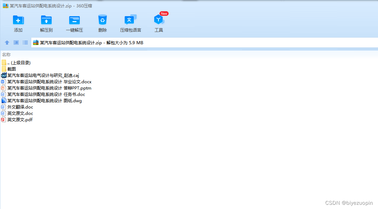Image resolution: width=378 pixels, height=209 pixels.
Task: Click the window title 某汽车客运站供配电系统设计.zip - 360压缩
Action: pos(51,6)
